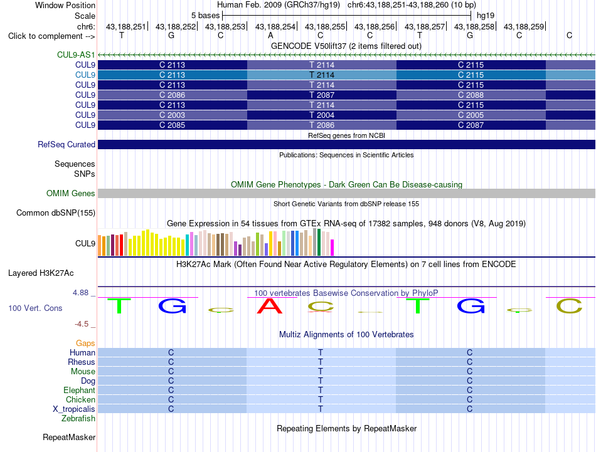Click the dark blue RefSeq Curated bar
The width and height of the screenshot is (596, 452).
347,144
